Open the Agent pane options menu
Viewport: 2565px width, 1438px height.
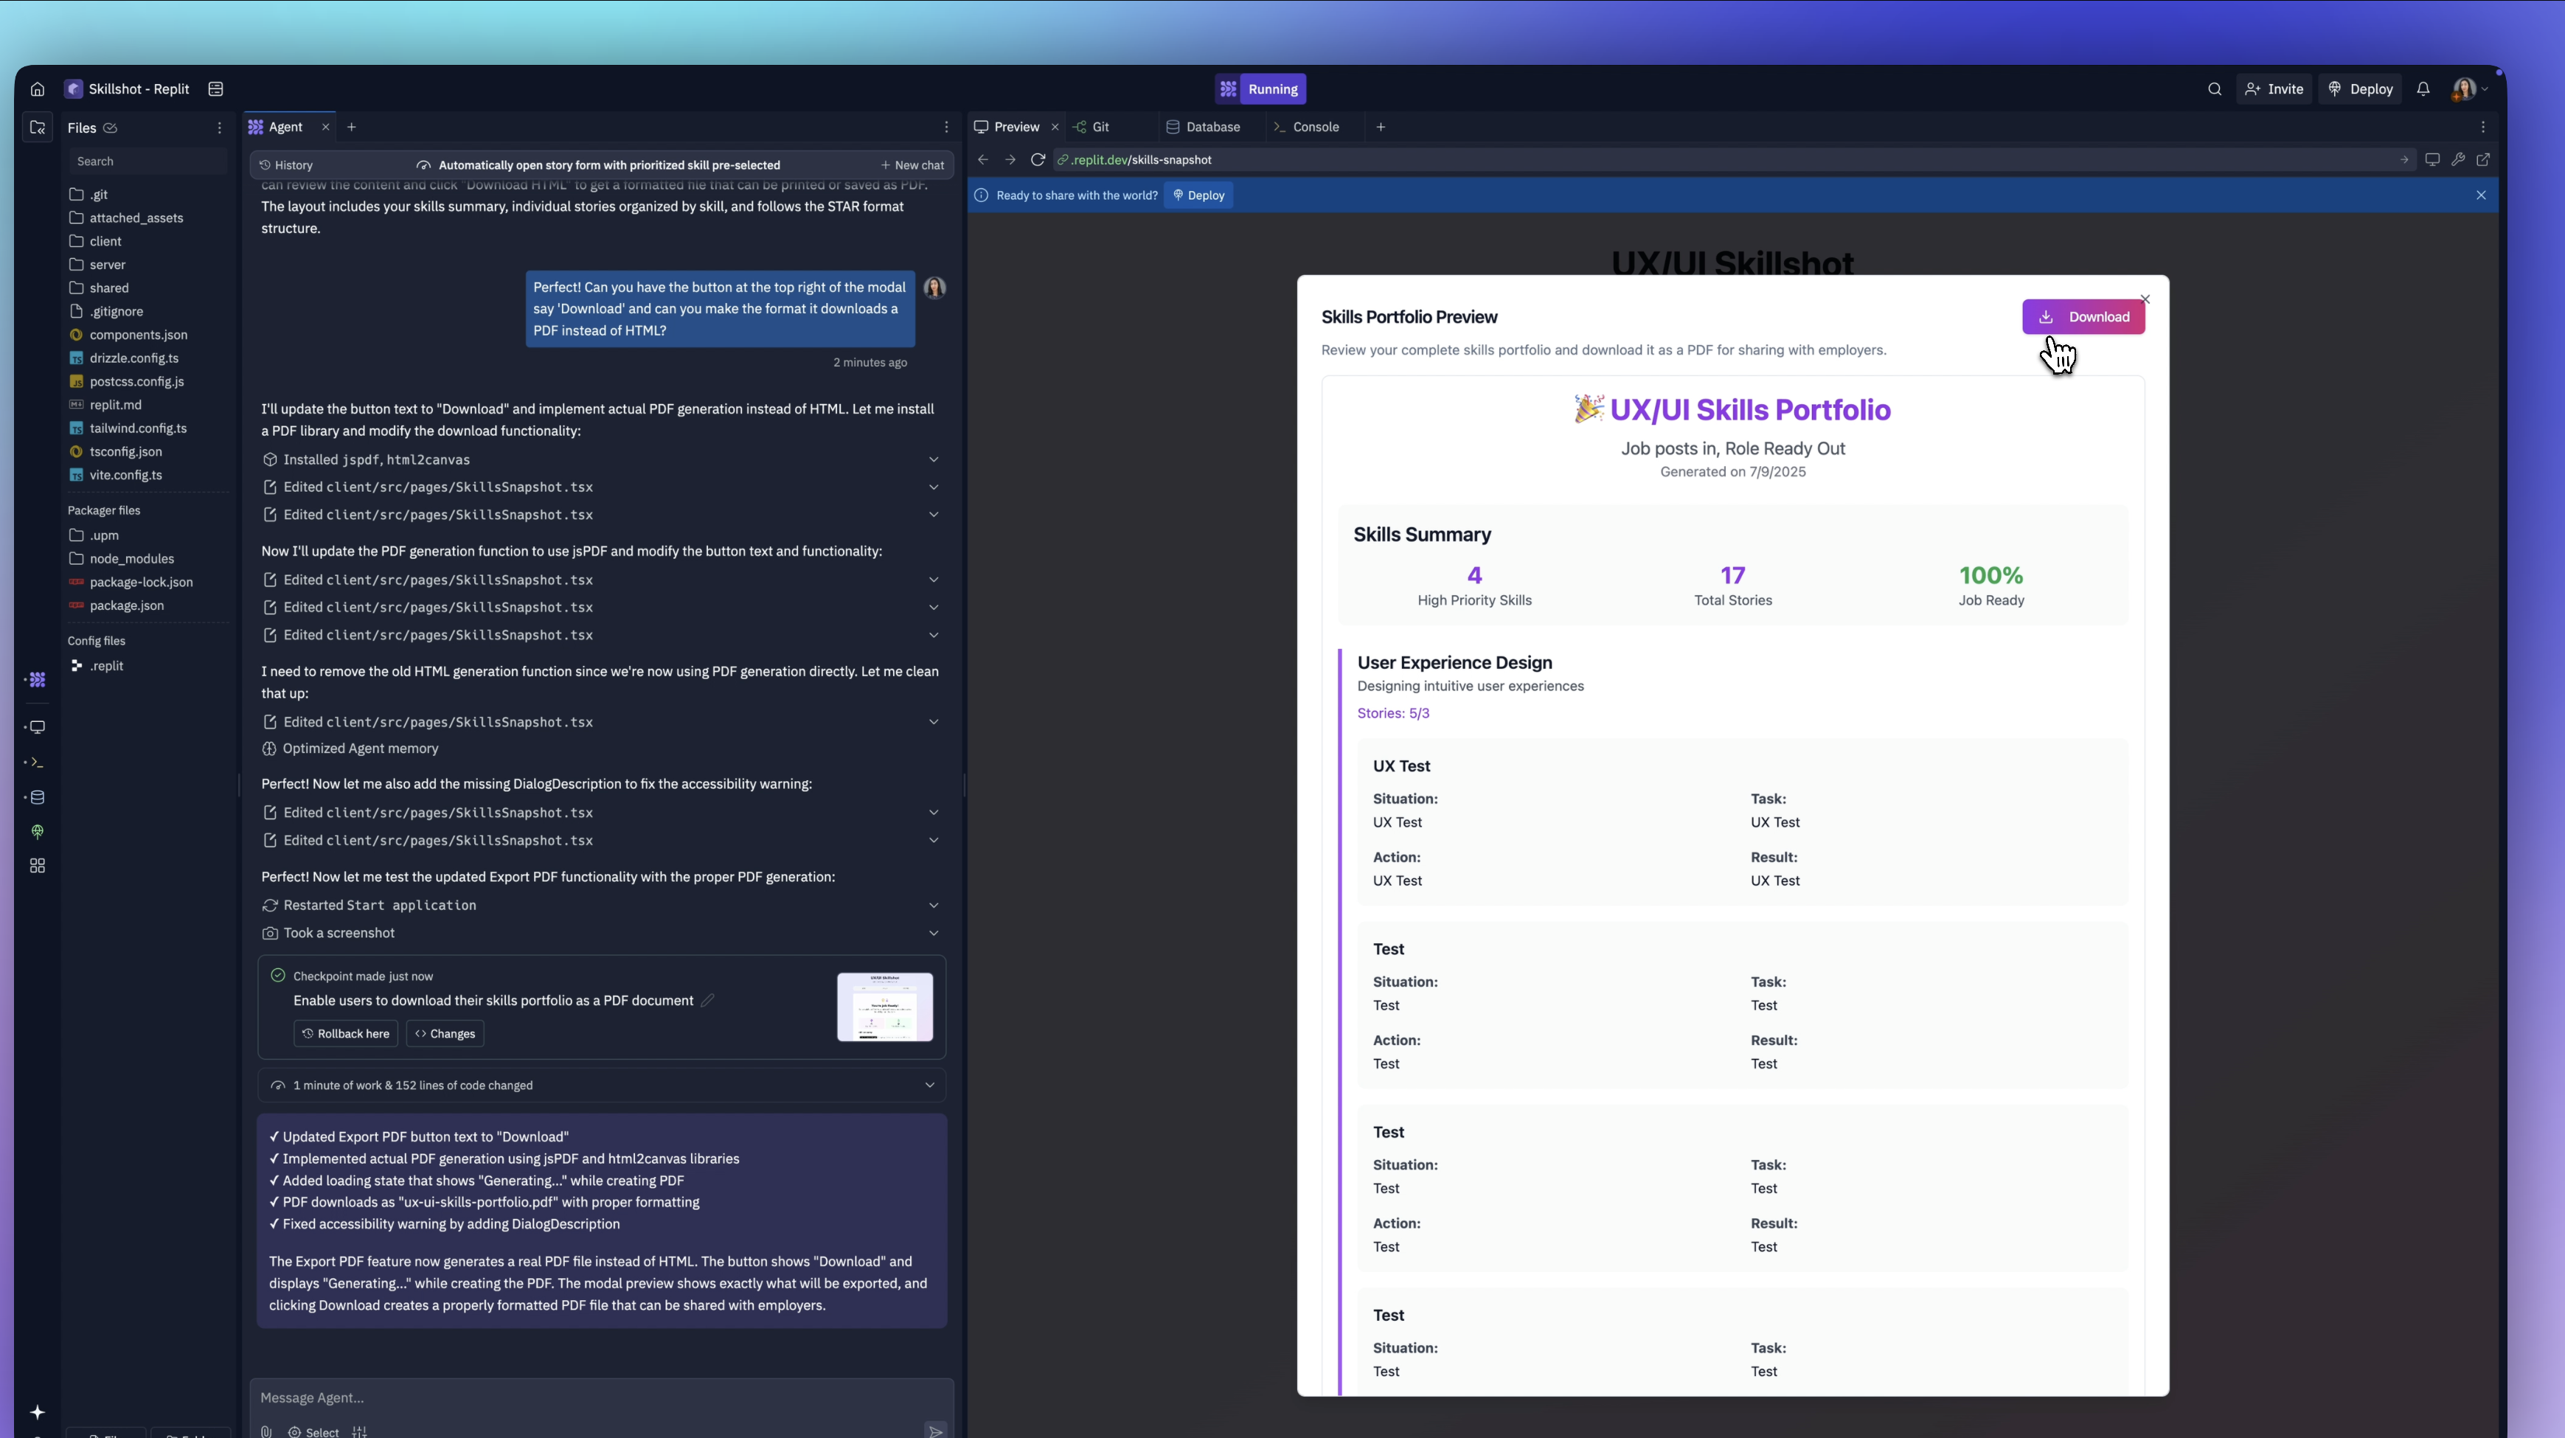[x=946, y=127]
